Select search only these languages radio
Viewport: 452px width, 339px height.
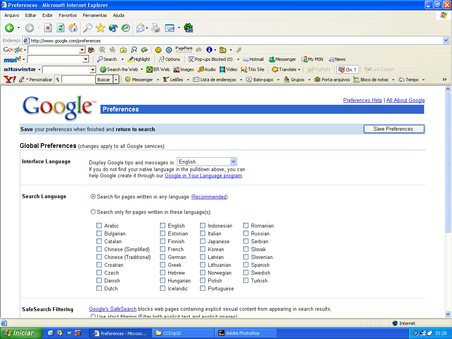93,211
